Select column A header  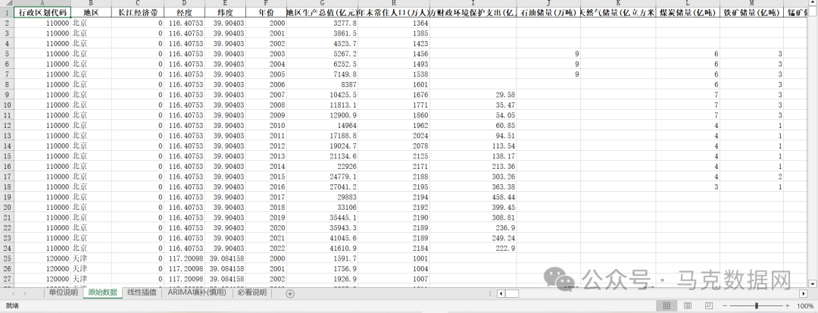coord(42,3)
